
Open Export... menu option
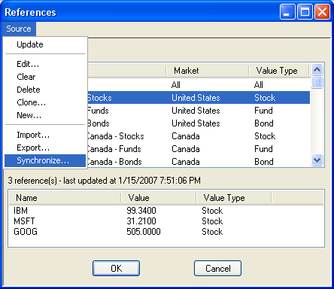[x=45, y=148]
